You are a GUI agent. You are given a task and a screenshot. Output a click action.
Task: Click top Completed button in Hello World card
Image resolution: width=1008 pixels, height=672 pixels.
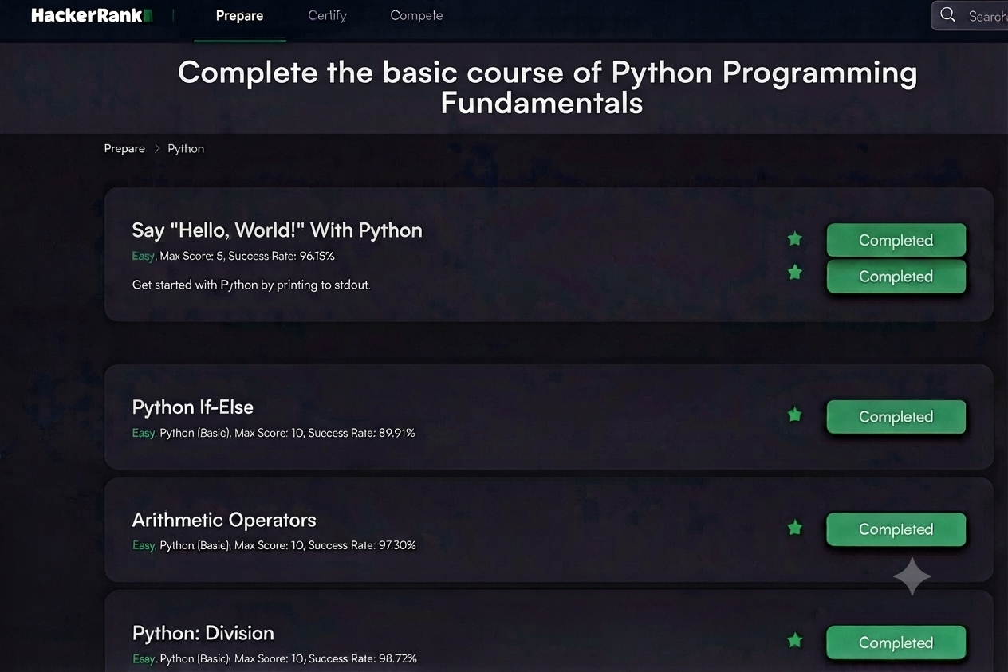point(896,240)
